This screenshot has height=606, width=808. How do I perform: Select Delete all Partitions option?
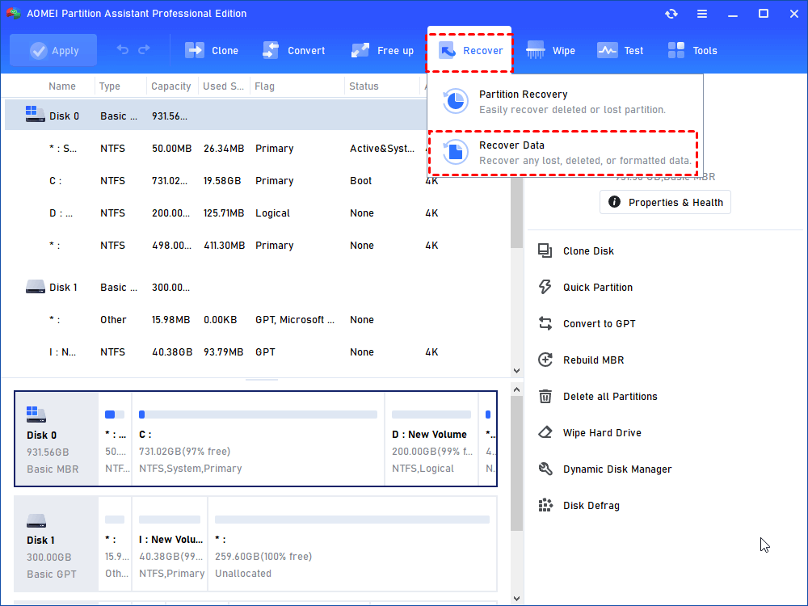610,396
